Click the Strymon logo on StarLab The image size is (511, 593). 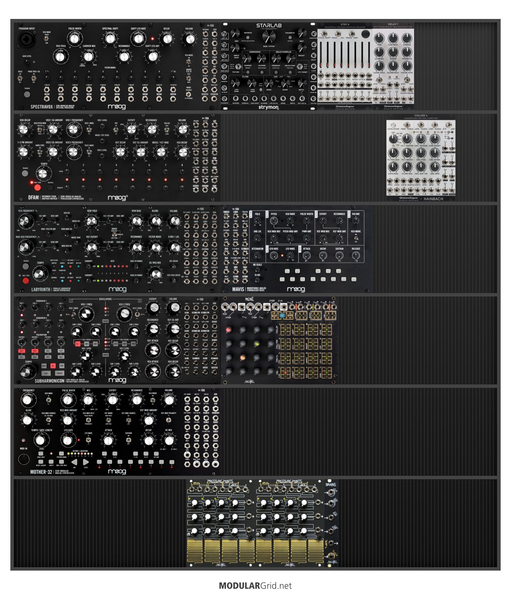269,107
